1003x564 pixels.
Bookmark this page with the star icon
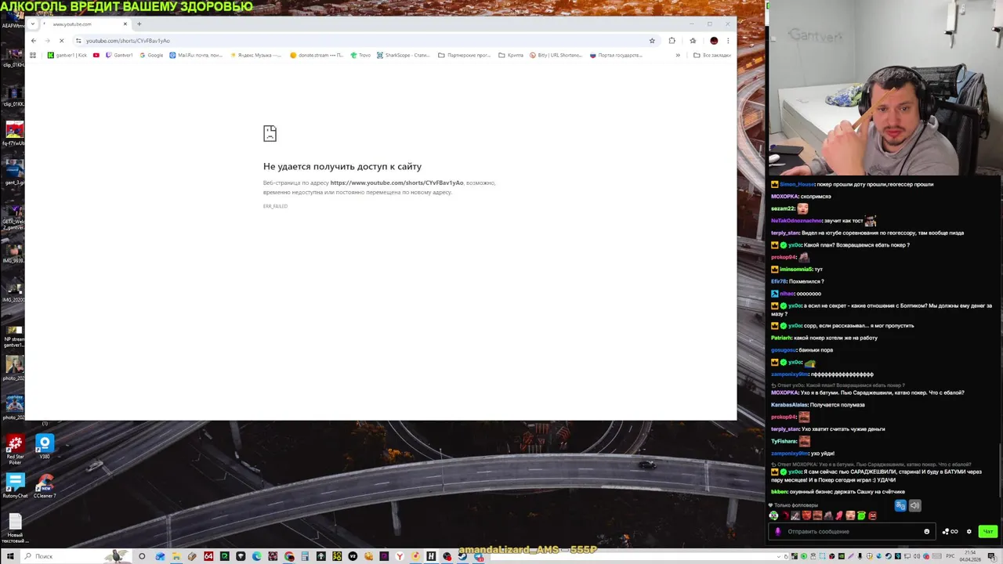tap(652, 41)
